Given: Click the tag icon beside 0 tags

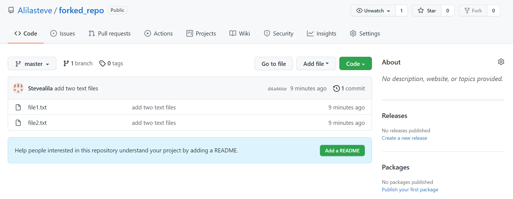Looking at the screenshot, I should tap(102, 63).
